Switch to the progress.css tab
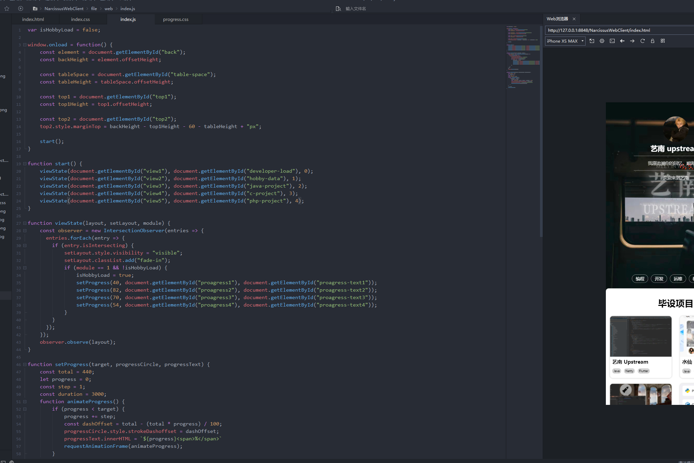The image size is (694, 463). click(x=176, y=19)
